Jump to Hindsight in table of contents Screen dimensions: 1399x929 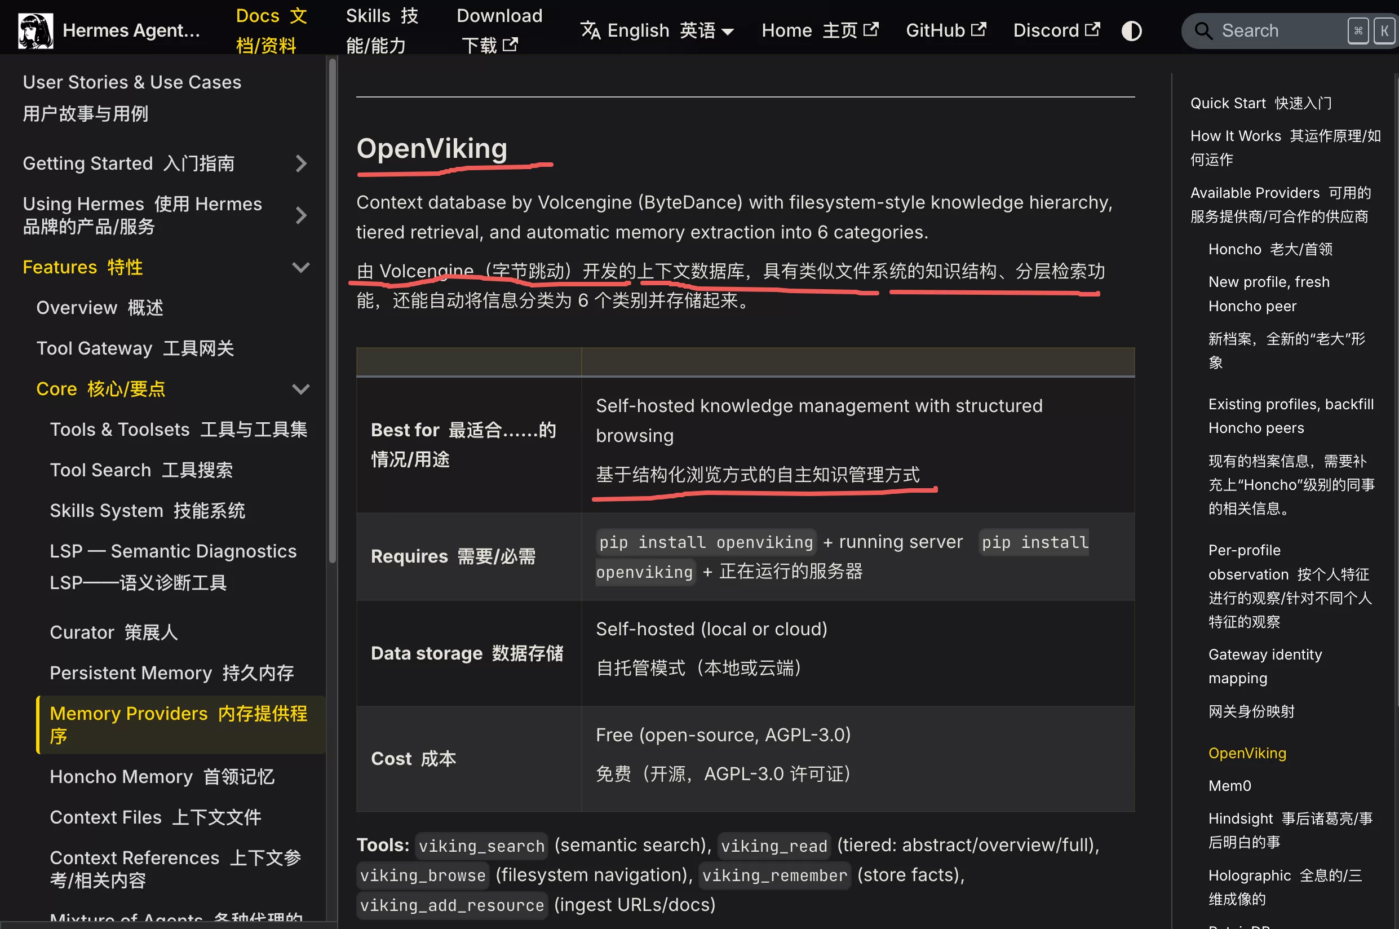tap(1290, 830)
